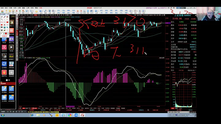Open the pink calendar sidebar icon
221x124 pixels.
[4, 47]
